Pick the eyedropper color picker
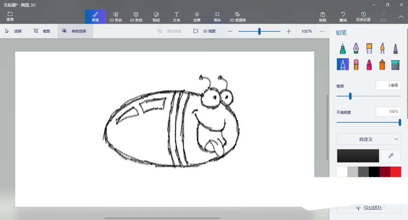Image resolution: width=408 pixels, height=220 pixels. pyautogui.click(x=390, y=156)
